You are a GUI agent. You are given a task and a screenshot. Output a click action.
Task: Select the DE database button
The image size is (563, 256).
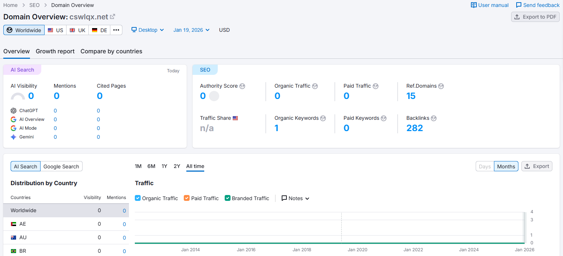[x=99, y=30]
